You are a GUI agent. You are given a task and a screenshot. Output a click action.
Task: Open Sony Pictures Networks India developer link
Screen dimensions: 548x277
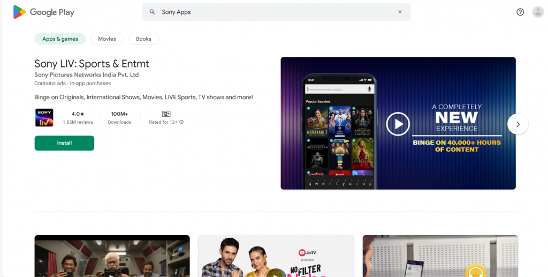click(x=86, y=75)
